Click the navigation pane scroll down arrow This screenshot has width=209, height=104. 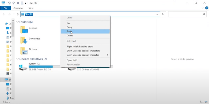pyautogui.click(x=13, y=98)
